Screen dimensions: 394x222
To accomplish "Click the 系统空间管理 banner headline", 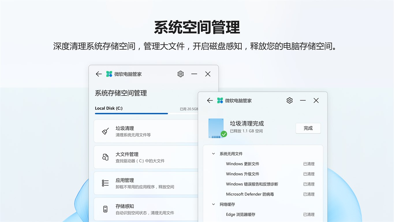I will pos(197,27).
